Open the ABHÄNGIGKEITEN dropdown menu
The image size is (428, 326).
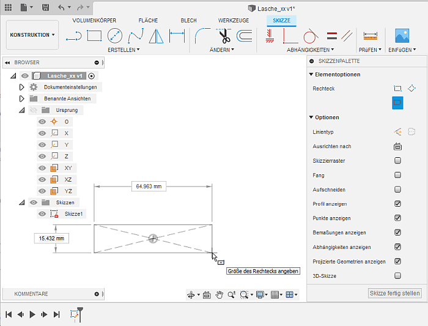click(x=312, y=50)
